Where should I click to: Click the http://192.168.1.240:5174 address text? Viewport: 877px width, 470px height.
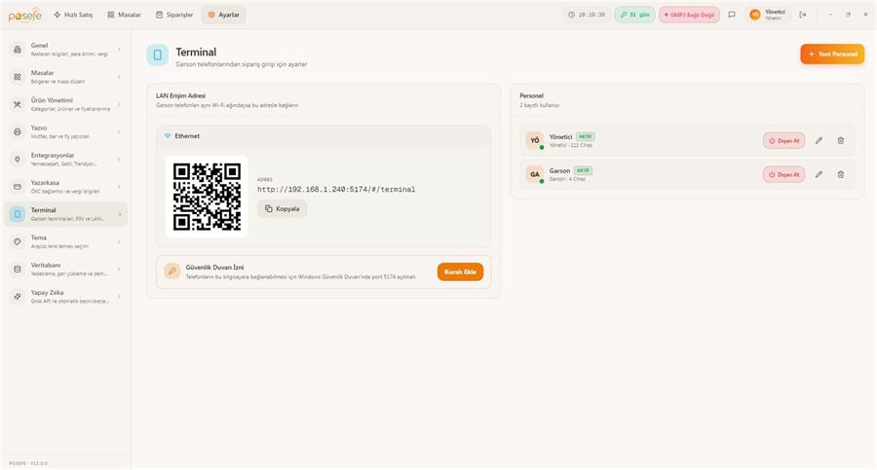(336, 190)
